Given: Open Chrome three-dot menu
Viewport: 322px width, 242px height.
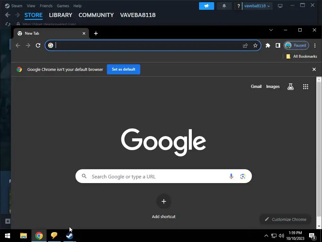Looking at the screenshot, I should coord(315,45).
